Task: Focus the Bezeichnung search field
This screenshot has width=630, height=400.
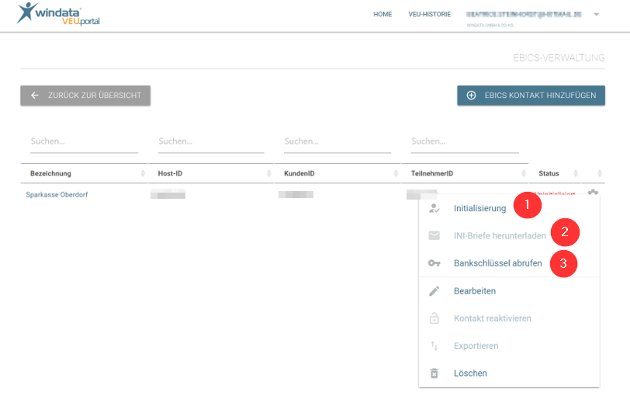Action: click(84, 141)
